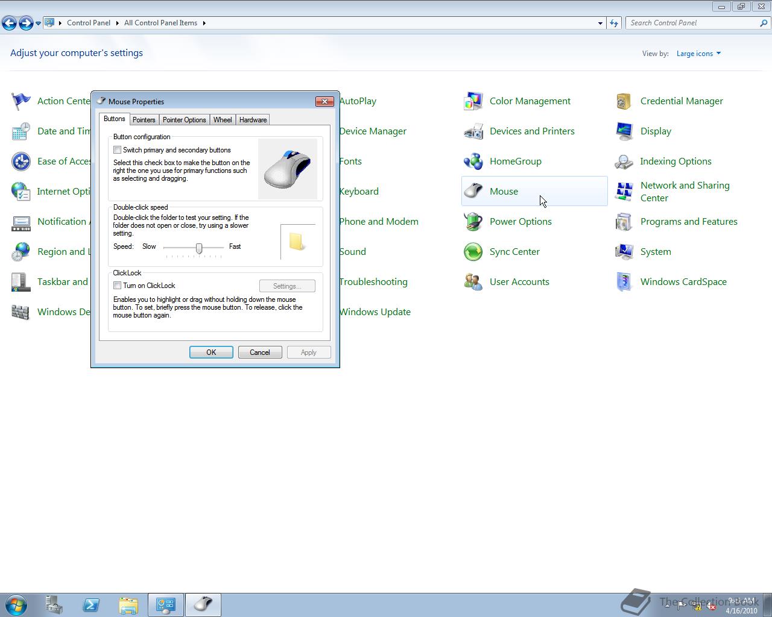
Task: Adjust the double-click Speed slider
Action: point(199,248)
